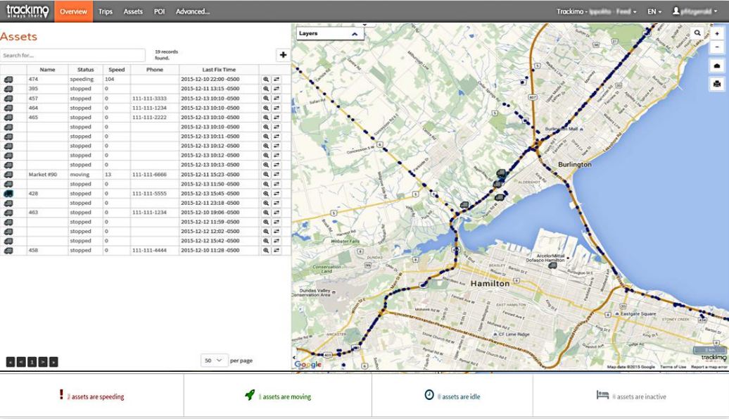Open the username dropdown menu
This screenshot has width=729, height=419.
pyautogui.click(x=695, y=11)
